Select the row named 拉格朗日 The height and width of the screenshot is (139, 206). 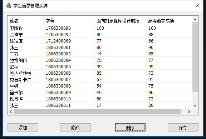tap(100, 60)
